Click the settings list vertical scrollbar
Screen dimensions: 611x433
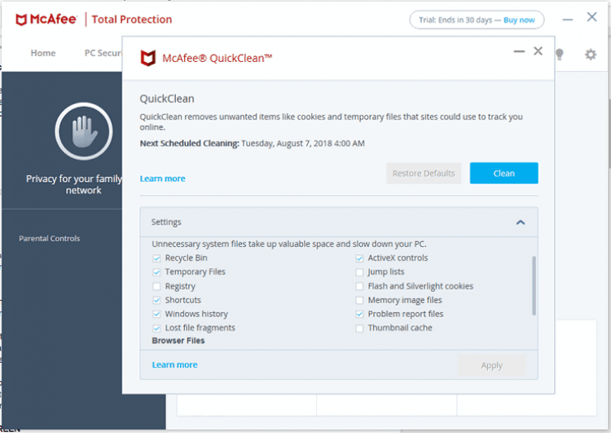click(x=534, y=285)
